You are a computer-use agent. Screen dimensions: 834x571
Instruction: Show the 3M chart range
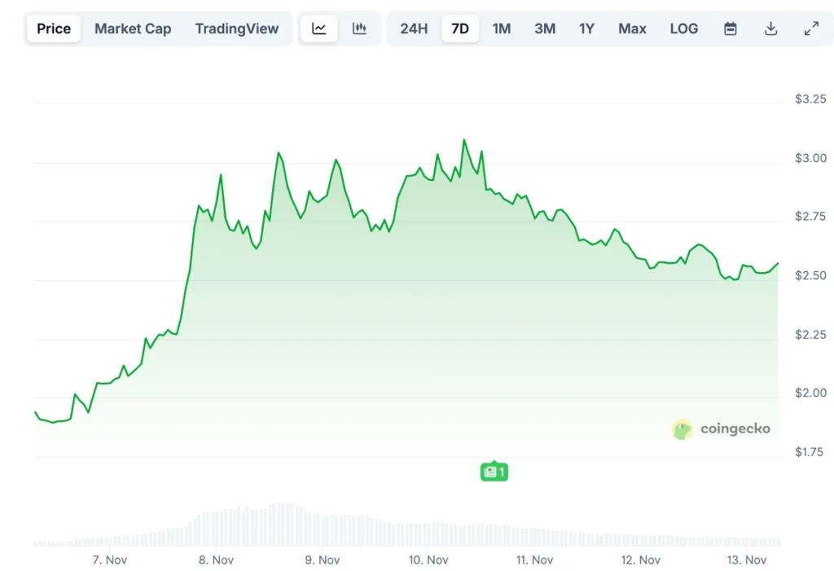point(544,28)
